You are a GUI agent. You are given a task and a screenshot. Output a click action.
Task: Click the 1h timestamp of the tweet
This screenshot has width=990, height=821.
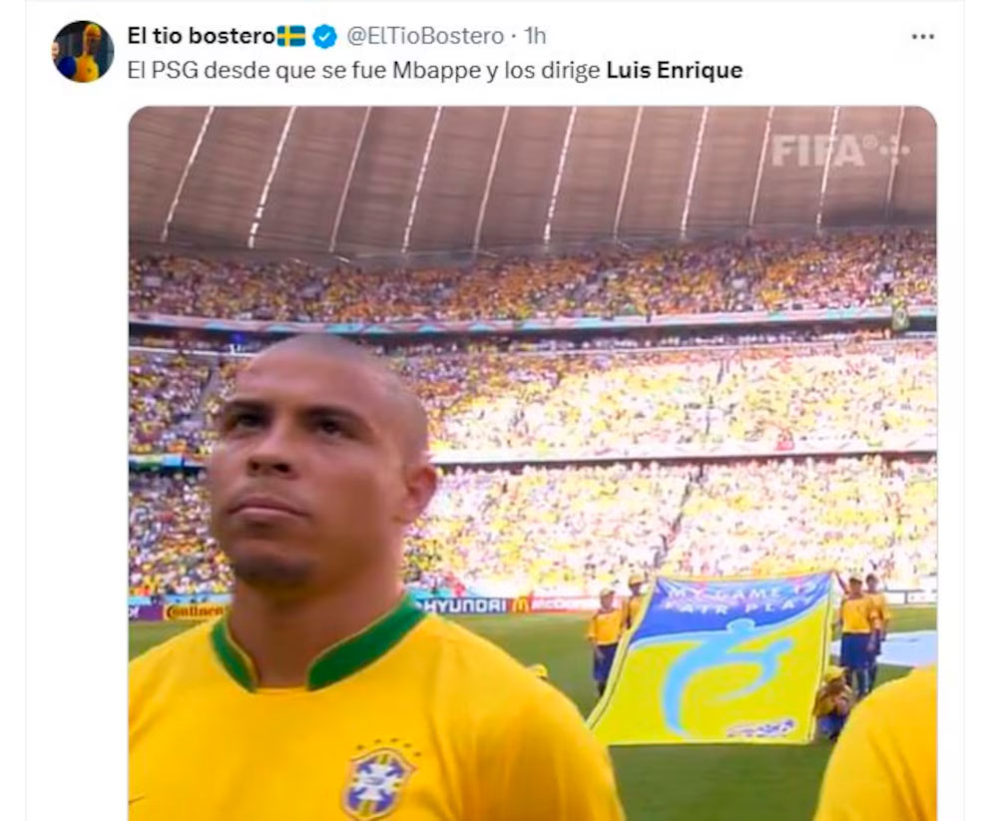click(x=535, y=36)
